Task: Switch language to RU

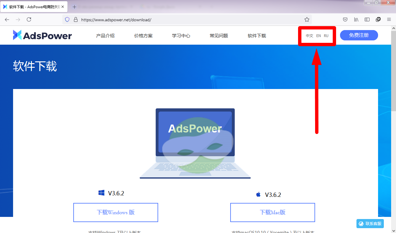Action: pyautogui.click(x=326, y=36)
